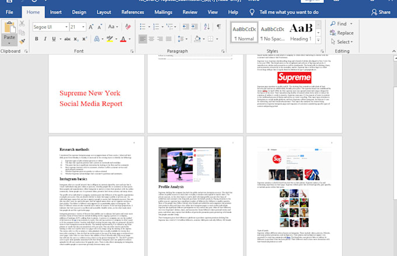This screenshot has height=256, width=397.
Task: Expand the Styles gallery More arrow
Action: (x=318, y=40)
